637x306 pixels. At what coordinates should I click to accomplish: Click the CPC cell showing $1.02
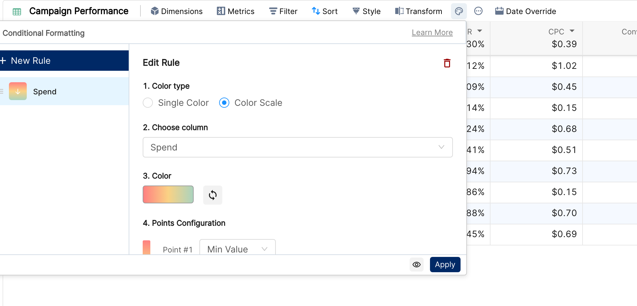[x=536, y=66]
